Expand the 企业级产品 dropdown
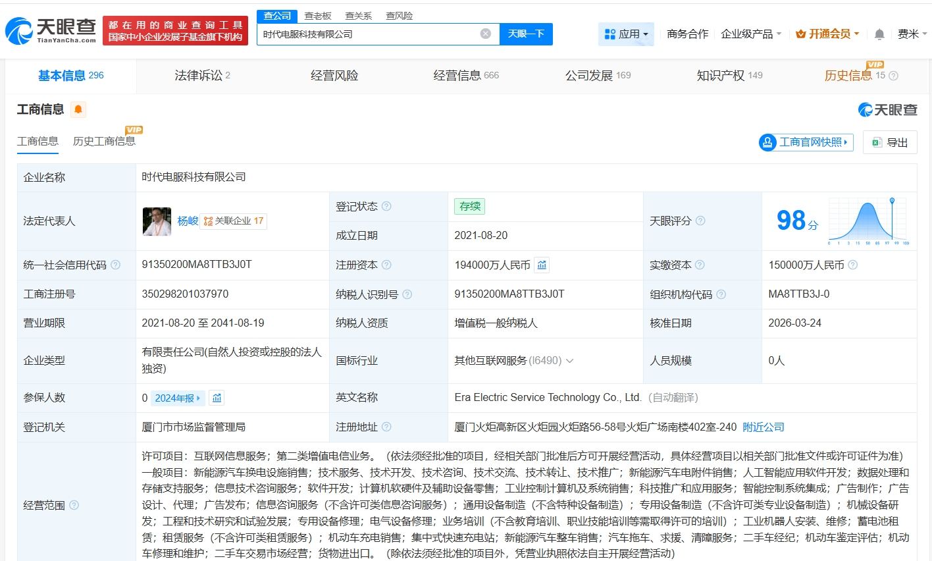This screenshot has height=561, width=932. (751, 34)
